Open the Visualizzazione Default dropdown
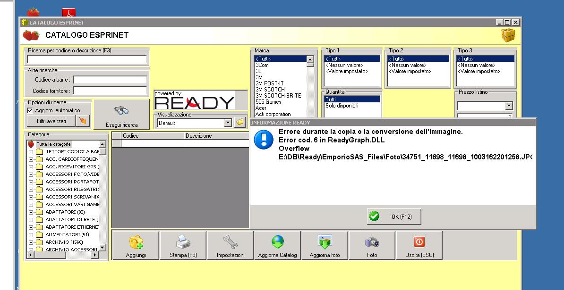564x290 pixels. click(x=228, y=123)
